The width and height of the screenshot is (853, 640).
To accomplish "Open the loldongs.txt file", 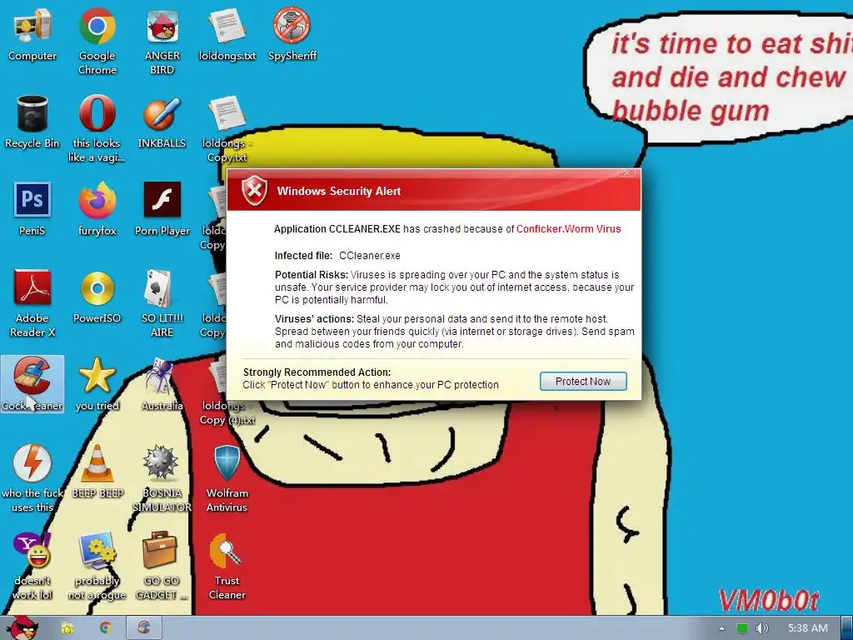I will 227,35.
